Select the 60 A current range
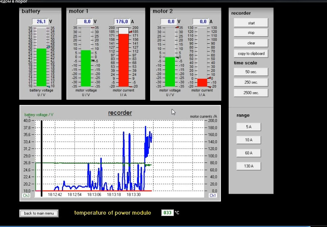 point(249,153)
